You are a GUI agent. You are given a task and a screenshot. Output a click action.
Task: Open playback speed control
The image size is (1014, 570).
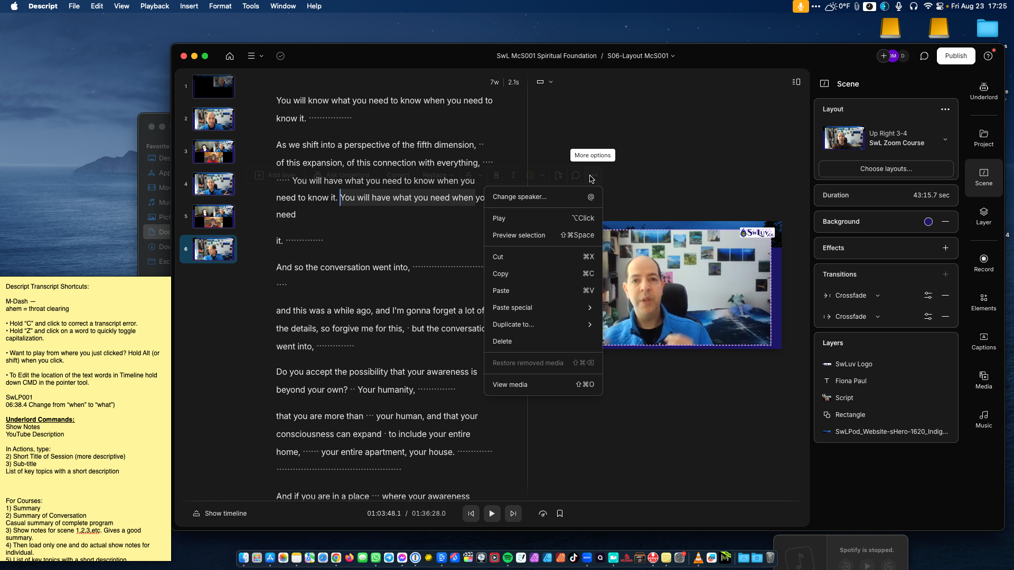click(543, 514)
